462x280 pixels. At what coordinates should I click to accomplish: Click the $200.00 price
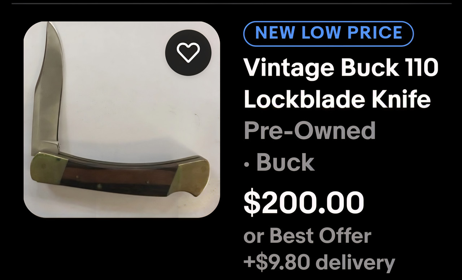coord(304,203)
